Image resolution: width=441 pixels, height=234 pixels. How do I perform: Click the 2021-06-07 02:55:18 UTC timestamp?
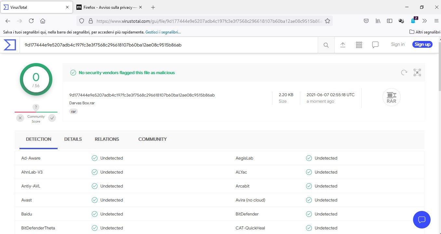(x=330, y=95)
